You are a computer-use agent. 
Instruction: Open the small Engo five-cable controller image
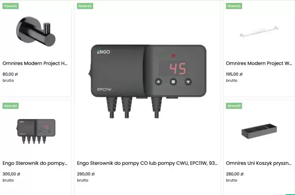pyautogui.click(x=36, y=131)
